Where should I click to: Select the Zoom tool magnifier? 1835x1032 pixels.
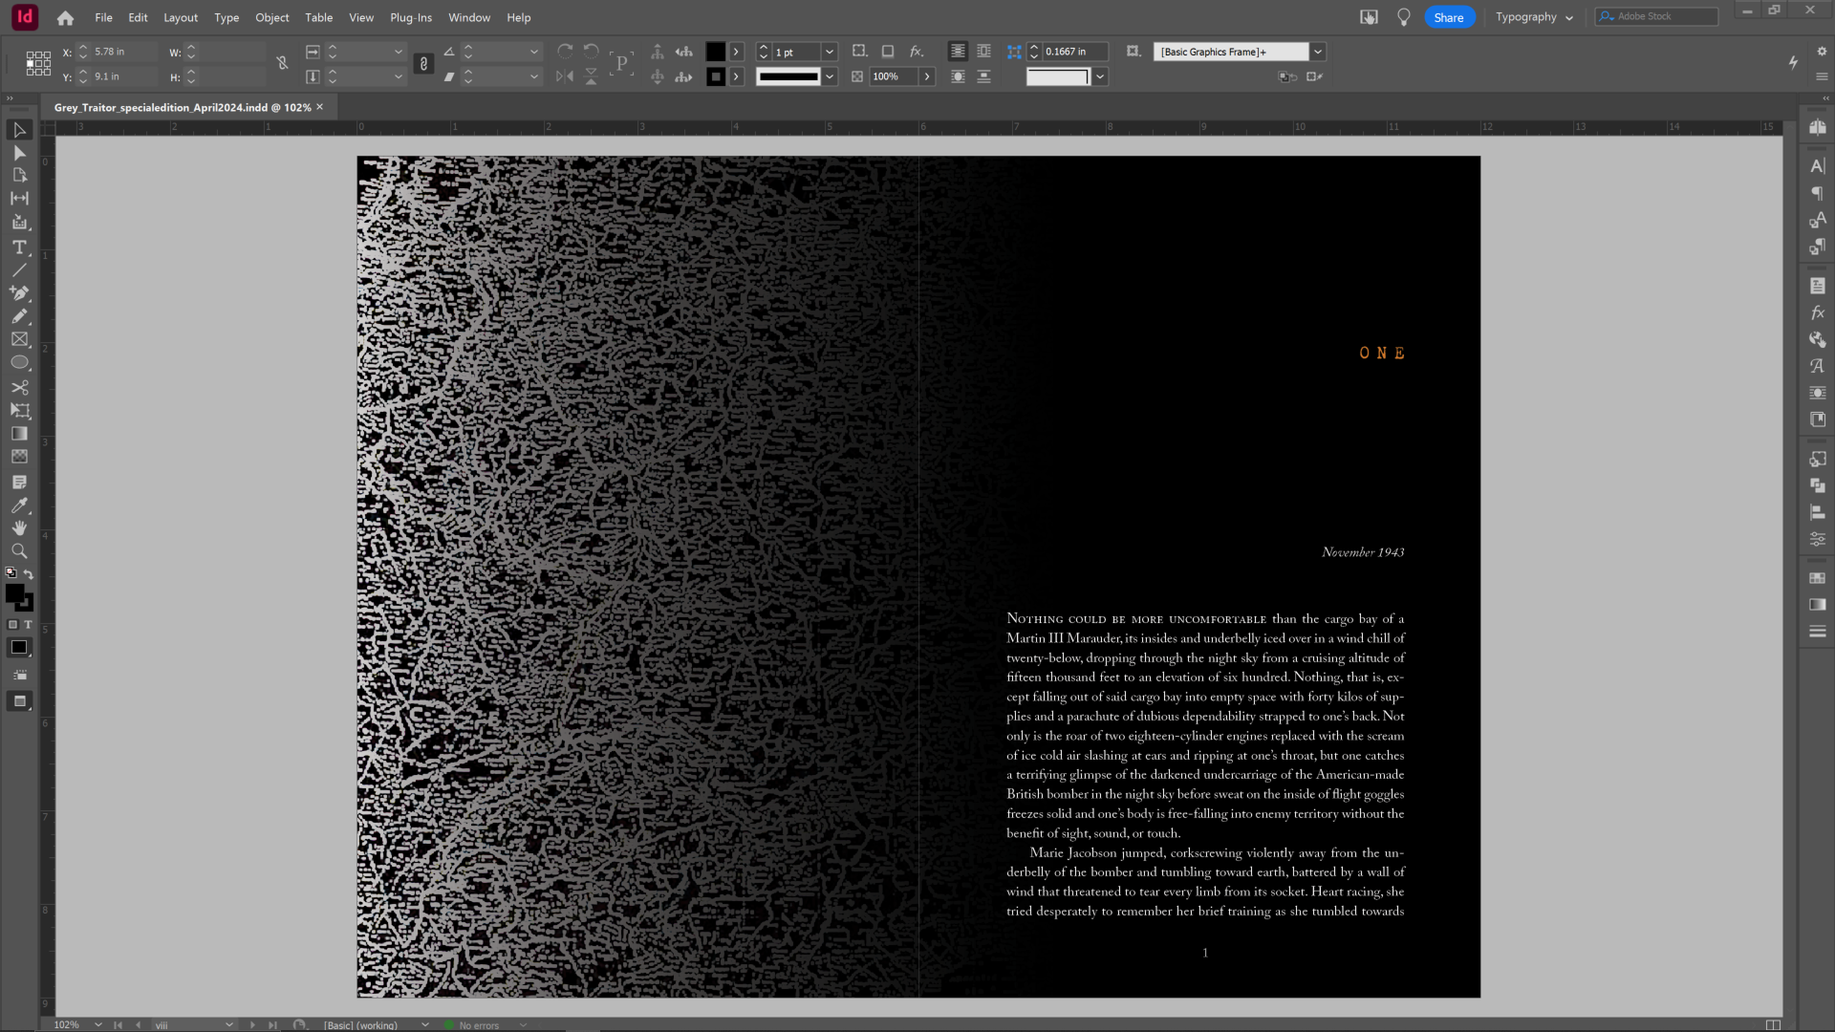pos(19,551)
